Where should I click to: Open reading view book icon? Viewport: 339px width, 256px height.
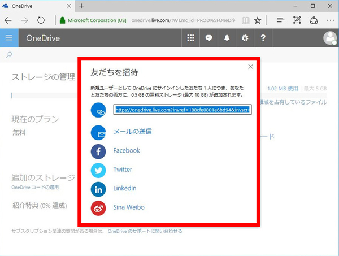[x=246, y=20]
